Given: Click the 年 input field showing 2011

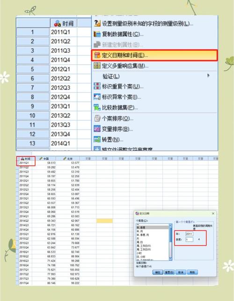Looking at the screenshot, I should click(189, 234).
